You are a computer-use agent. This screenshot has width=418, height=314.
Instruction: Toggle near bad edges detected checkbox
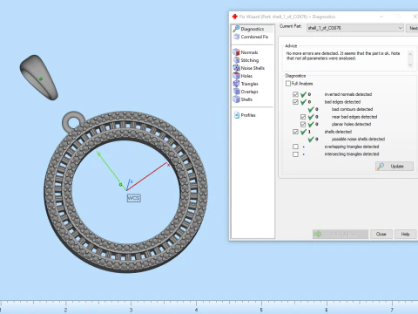[303, 117]
